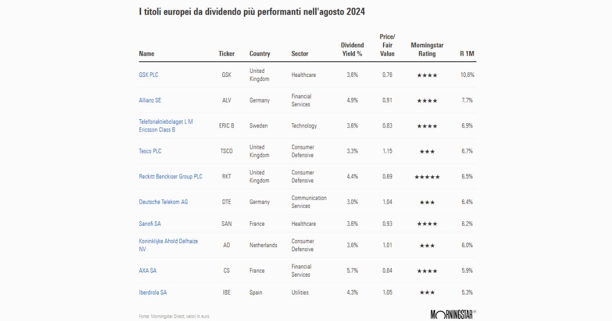The height and width of the screenshot is (321, 612).
Task: Select ticker cell RKT
Action: pyautogui.click(x=226, y=177)
